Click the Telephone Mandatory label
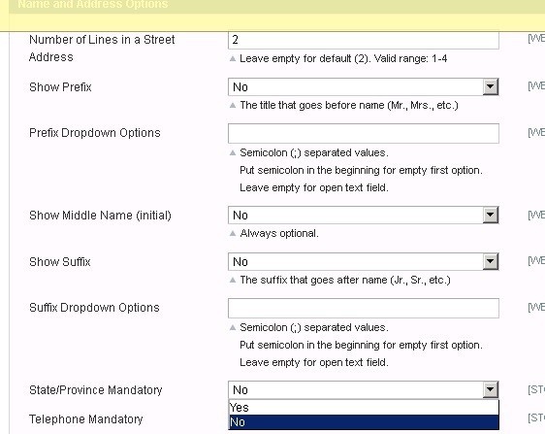This screenshot has height=434, width=545. point(86,419)
